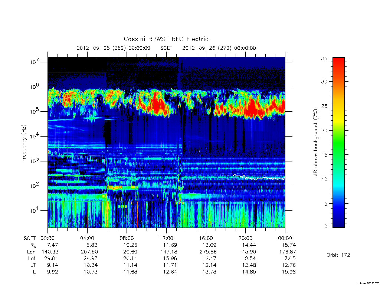This screenshot has height=285, width=380.
Task: Click the SCET time label 16:00
Action: [x=206, y=238]
